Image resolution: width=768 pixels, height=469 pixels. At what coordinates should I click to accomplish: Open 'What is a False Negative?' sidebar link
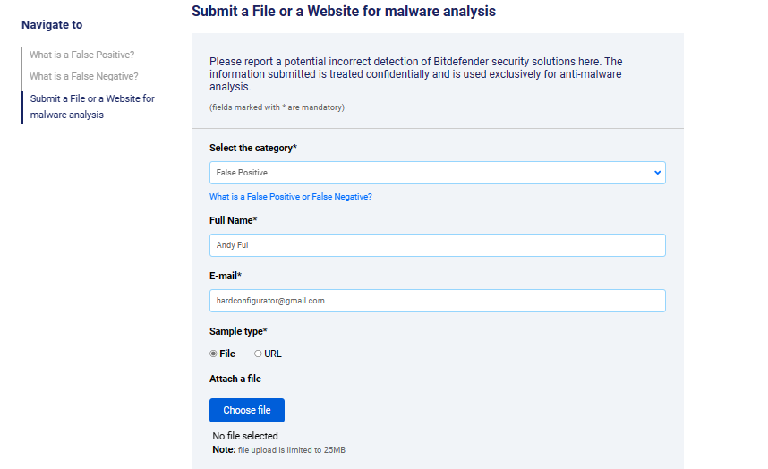point(83,77)
